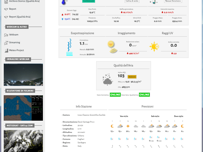The image size is (203, 152).
Task: Click the 466 W/m² peak radiation value
Action: [x=134, y=54]
